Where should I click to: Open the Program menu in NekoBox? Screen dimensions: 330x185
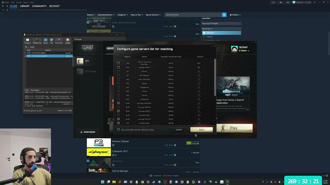click(28, 41)
